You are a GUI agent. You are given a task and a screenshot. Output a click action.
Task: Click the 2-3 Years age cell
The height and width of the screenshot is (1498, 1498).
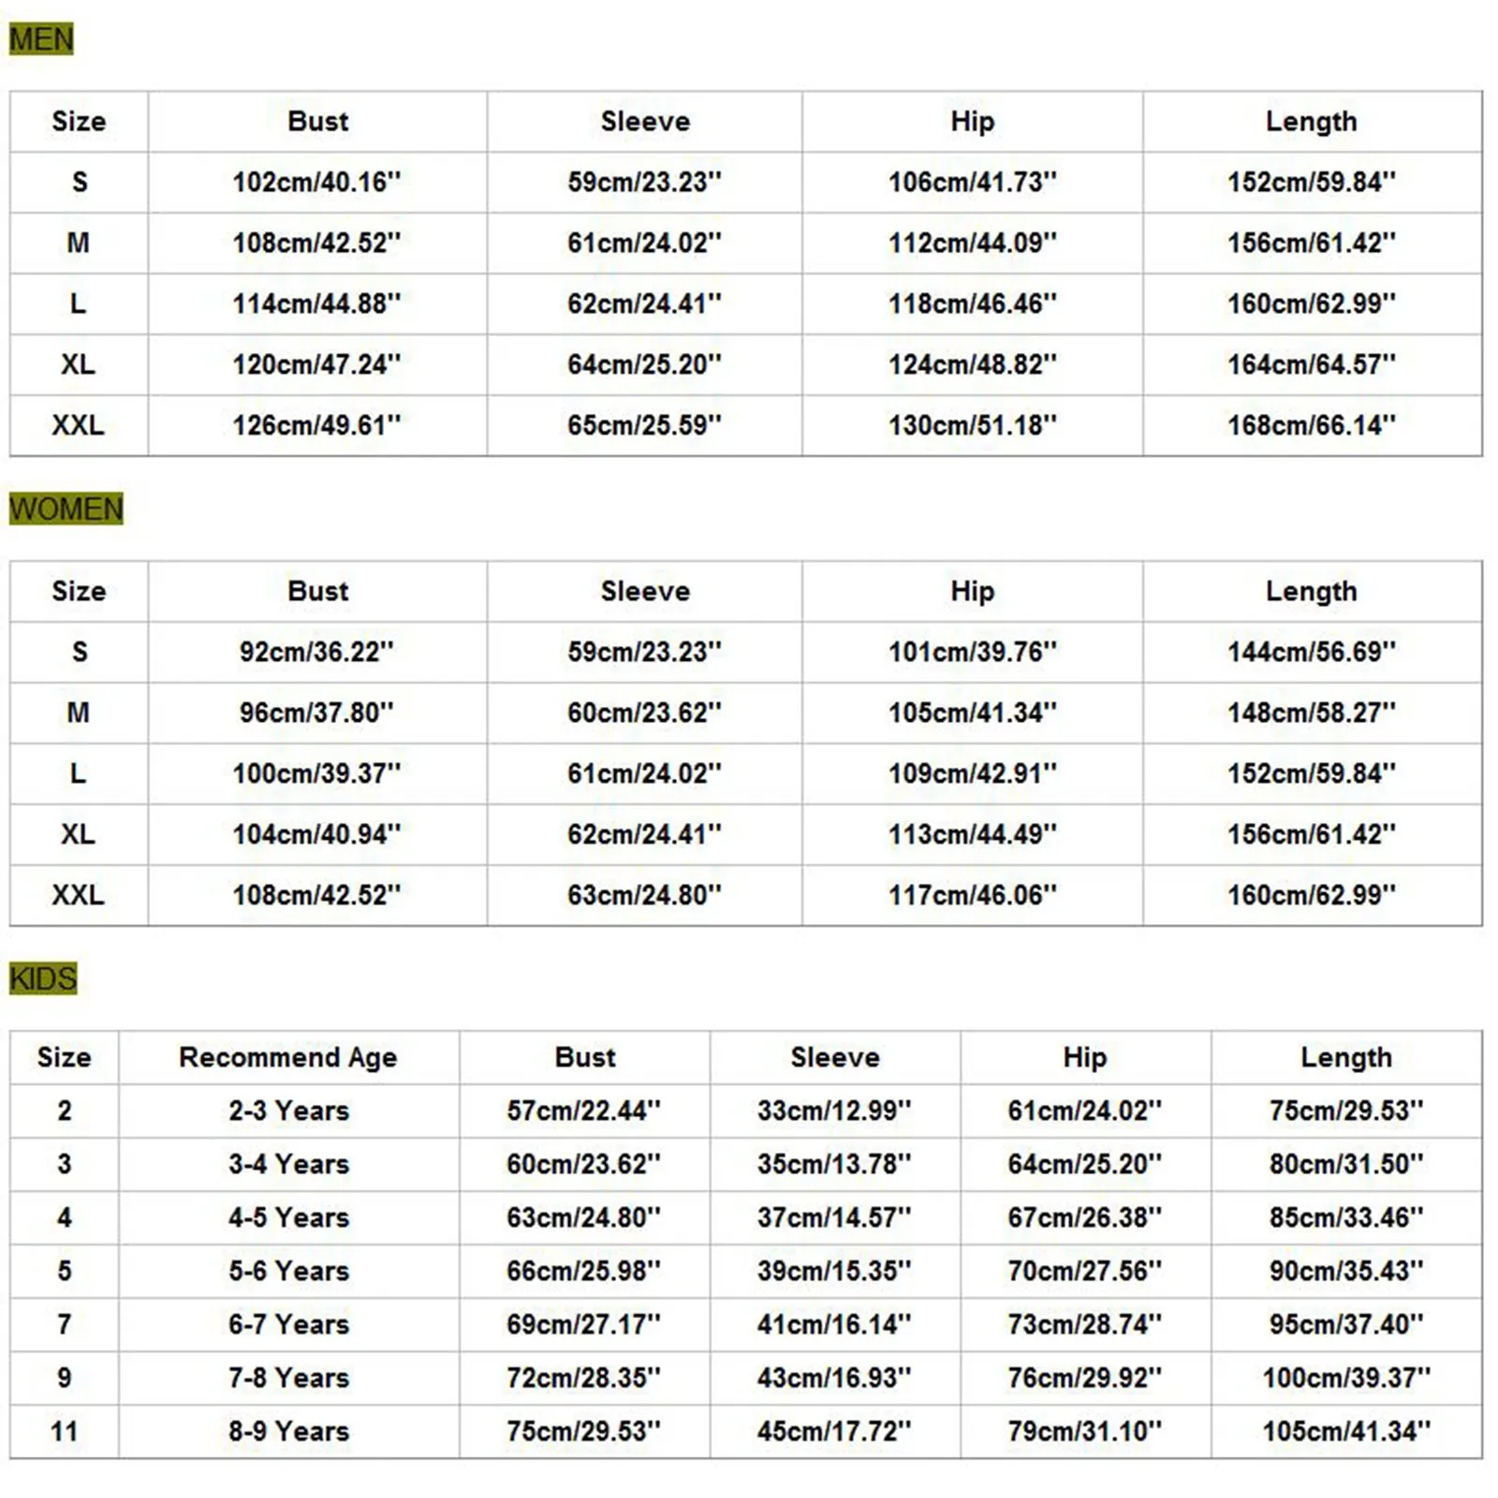pyautogui.click(x=288, y=1111)
